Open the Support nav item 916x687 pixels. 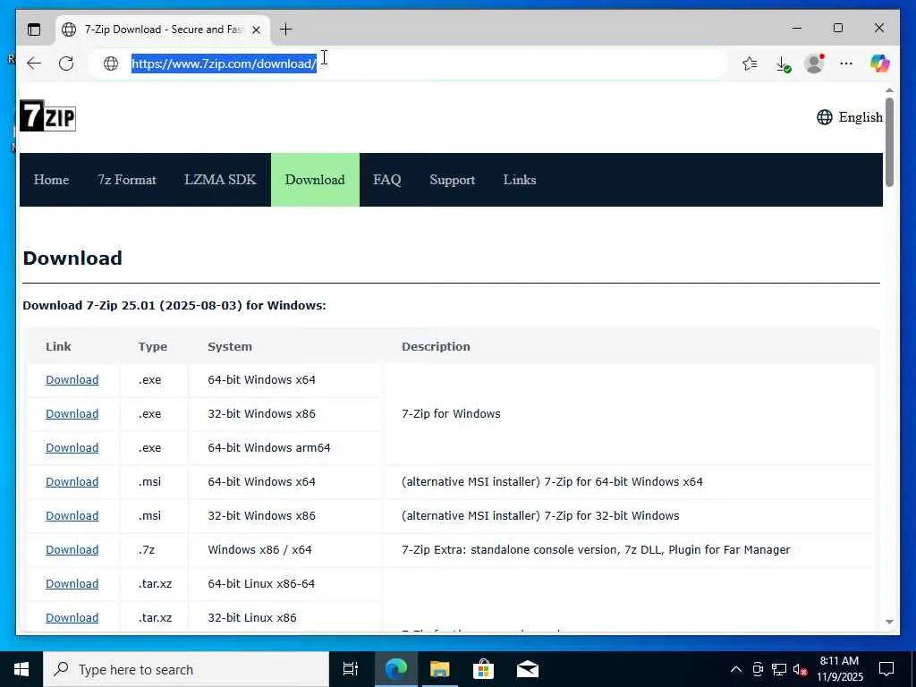[x=452, y=180]
